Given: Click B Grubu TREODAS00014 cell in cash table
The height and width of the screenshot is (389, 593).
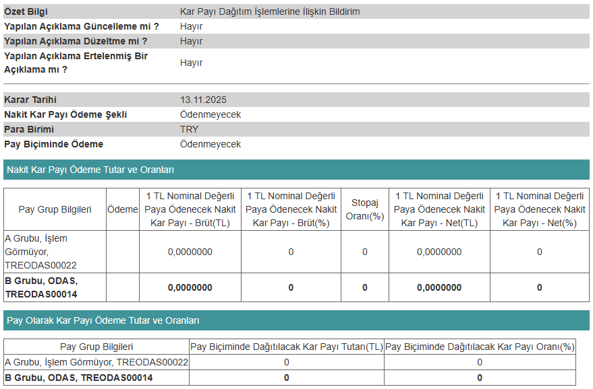Looking at the screenshot, I should pyautogui.click(x=40, y=287).
